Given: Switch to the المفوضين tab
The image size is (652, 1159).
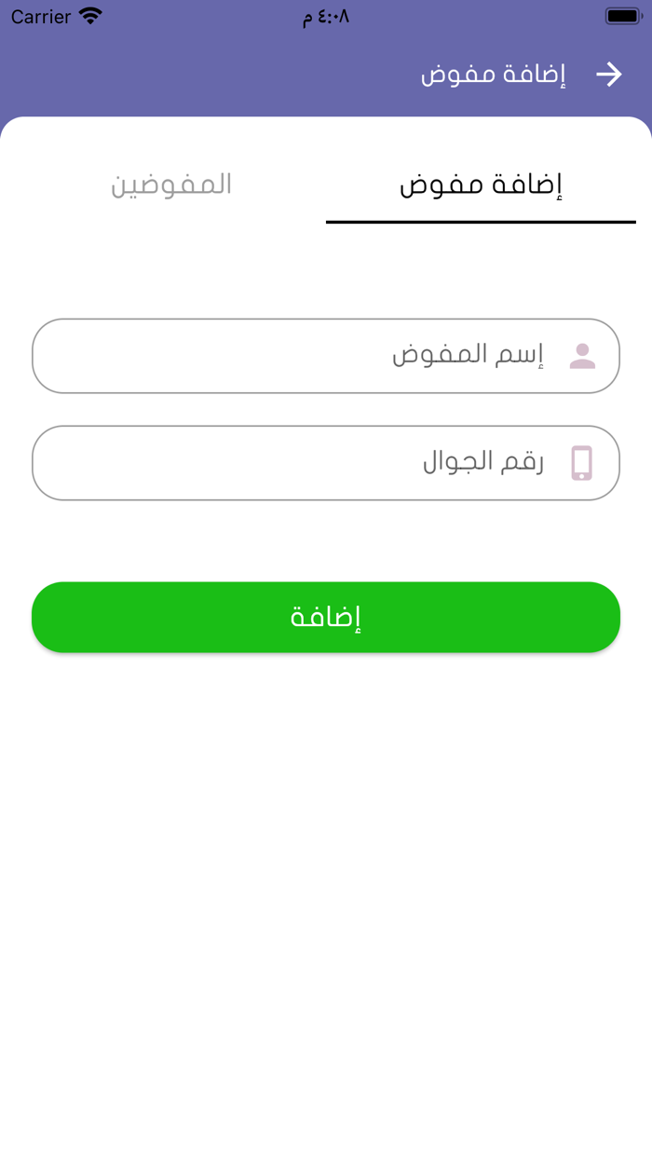Looking at the screenshot, I should tap(170, 185).
